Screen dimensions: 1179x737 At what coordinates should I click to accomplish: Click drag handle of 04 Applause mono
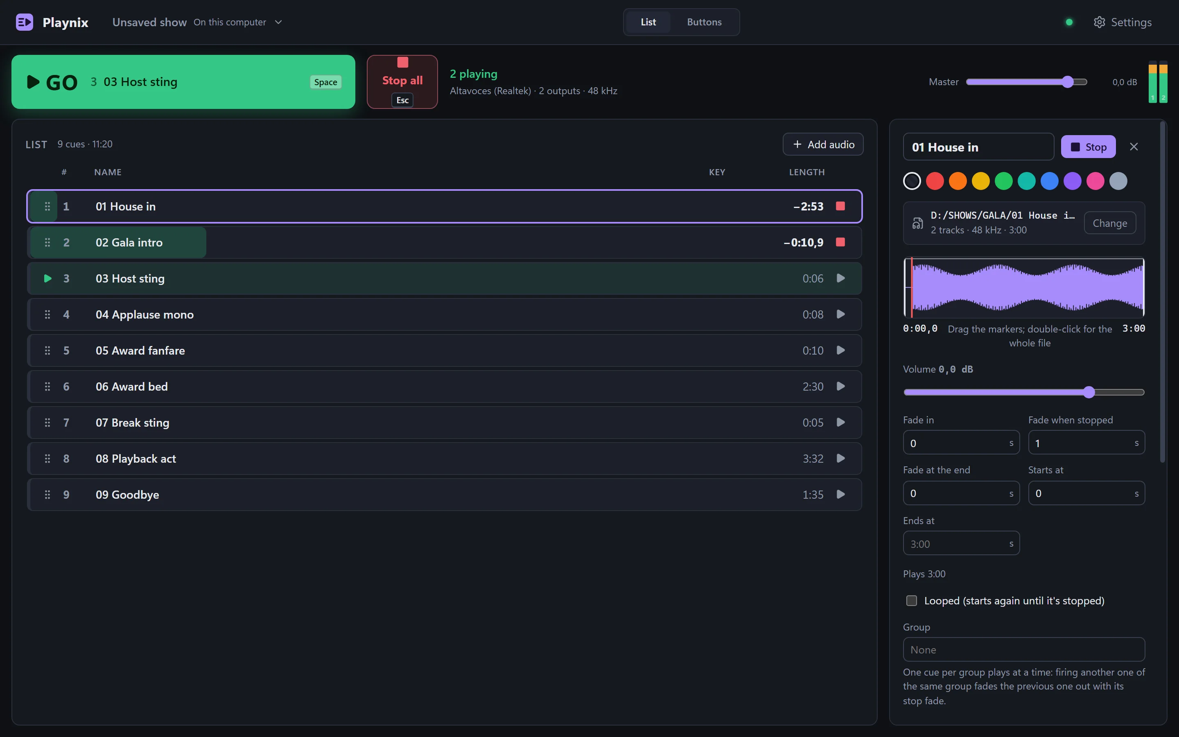47,314
